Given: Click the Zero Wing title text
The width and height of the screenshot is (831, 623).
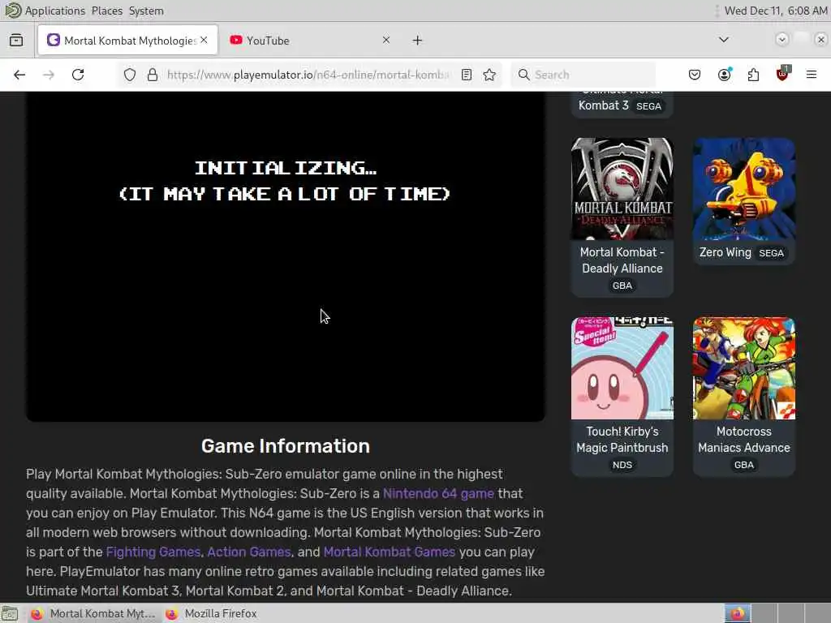Looking at the screenshot, I should click(725, 253).
